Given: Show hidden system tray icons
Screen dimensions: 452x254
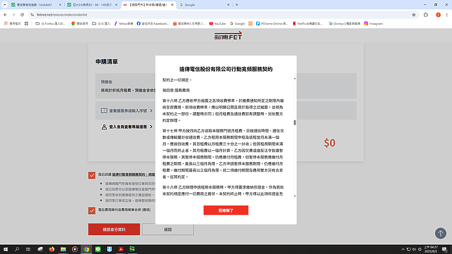Looking at the screenshot, I should (x=403, y=249).
